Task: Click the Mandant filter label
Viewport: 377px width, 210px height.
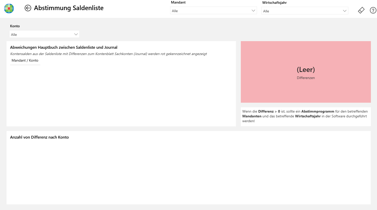Action: [178, 2]
